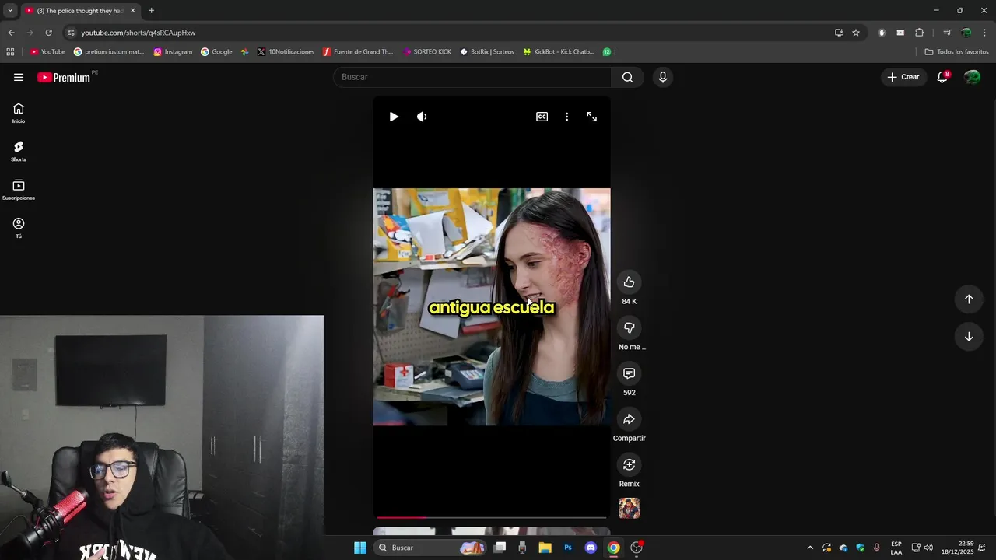The width and height of the screenshot is (996, 560).
Task: Open the Chrome extensions puzzle menu
Action: click(x=920, y=33)
